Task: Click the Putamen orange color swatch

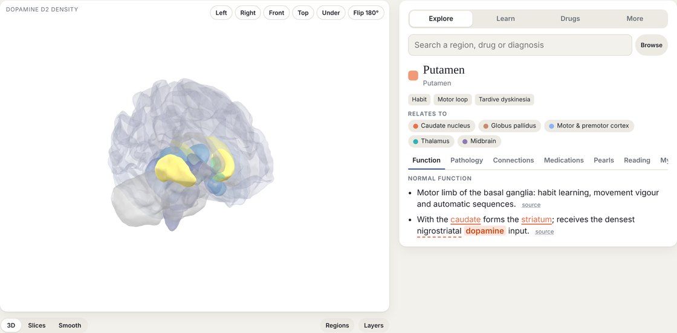Action: [413, 76]
